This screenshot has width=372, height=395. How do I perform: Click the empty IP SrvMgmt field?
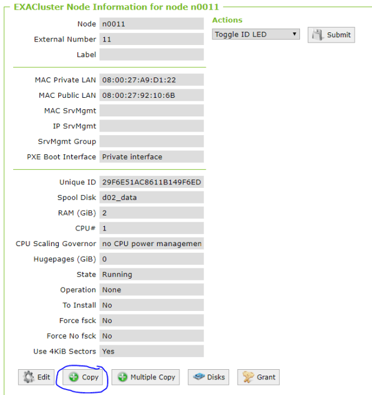tap(152, 126)
